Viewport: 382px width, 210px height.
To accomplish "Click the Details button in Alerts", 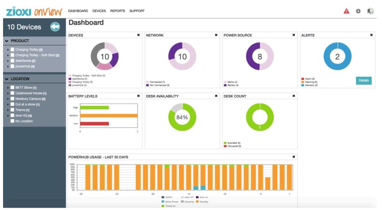I will coord(364,81).
